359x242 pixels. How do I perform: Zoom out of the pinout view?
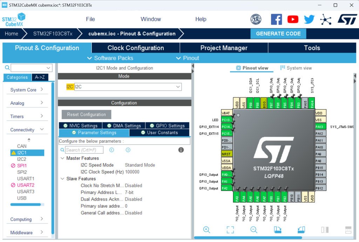coord(254,230)
